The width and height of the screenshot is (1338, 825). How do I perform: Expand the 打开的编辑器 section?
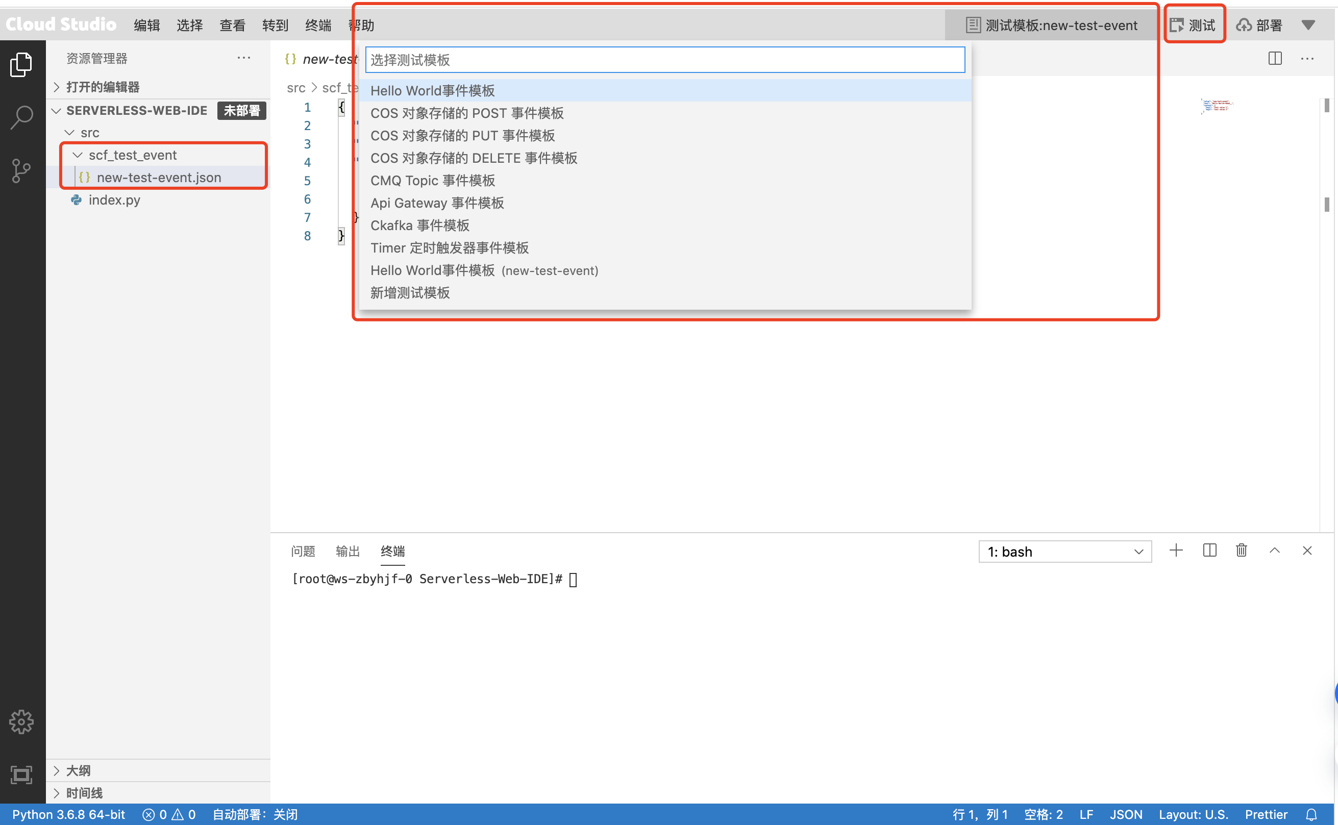point(158,87)
